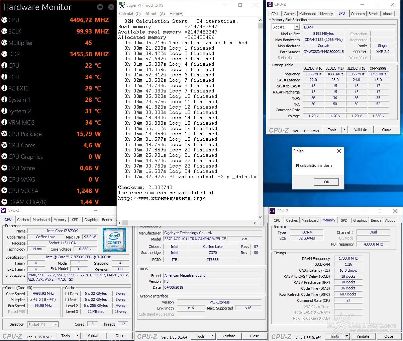
Task: Click the CPU Package wattage icon
Action: [4, 134]
